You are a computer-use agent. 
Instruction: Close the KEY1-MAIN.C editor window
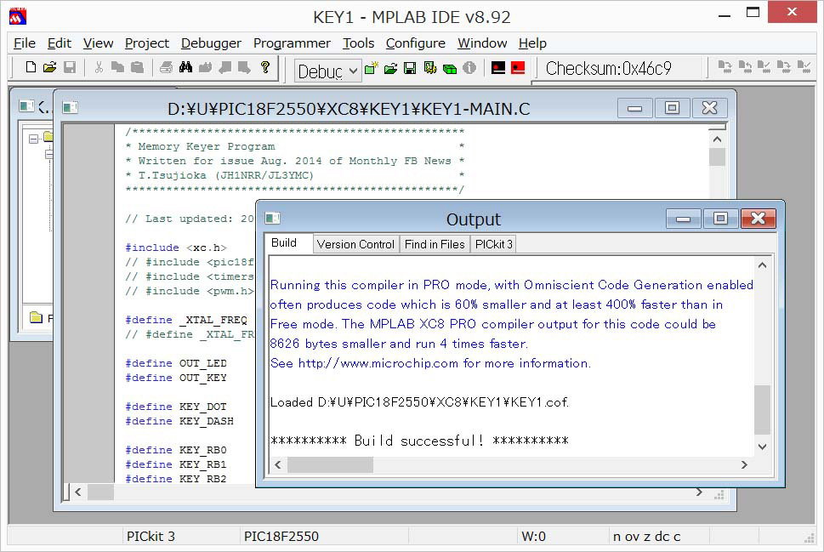709,108
